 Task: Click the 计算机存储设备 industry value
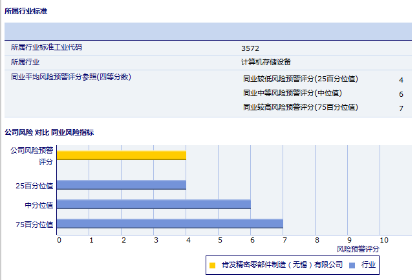266,62
